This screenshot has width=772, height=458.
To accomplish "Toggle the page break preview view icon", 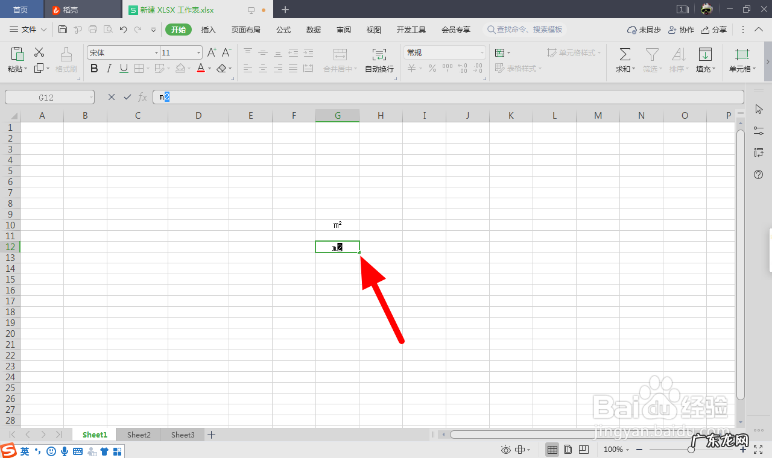I will coord(583,449).
